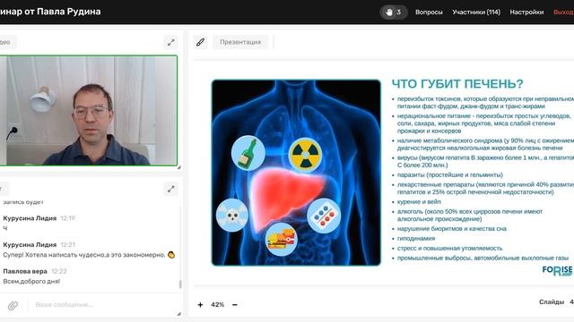Click the radiation symbol on the slide
574x322 pixels.
305,155
